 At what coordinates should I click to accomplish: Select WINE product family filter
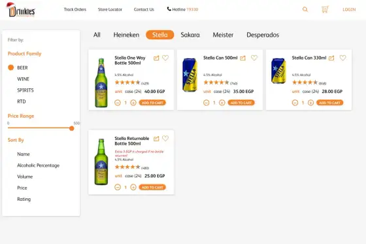coord(23,79)
